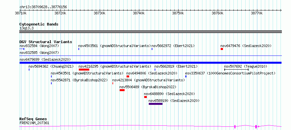This screenshot has width=291, height=130.
Task: Click nsv6494806 (Sedlazeck2020) label
Action: (x=152, y=73)
